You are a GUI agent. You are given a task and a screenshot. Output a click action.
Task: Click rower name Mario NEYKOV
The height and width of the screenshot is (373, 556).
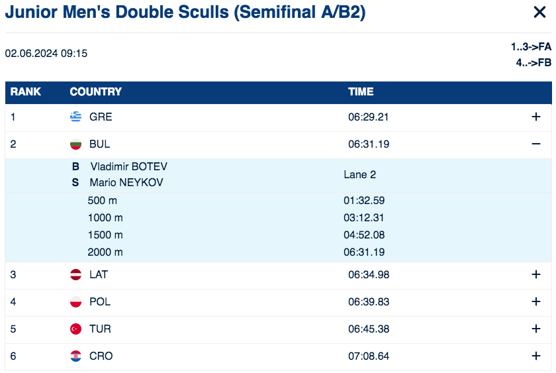pyautogui.click(x=127, y=182)
